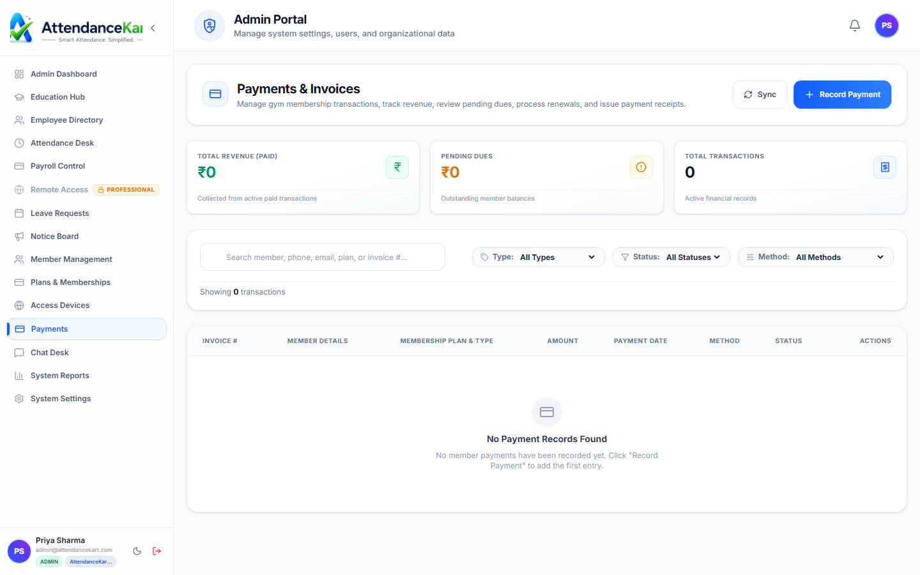Go to Notice Board
Screen dimensions: 920x575
87,236
